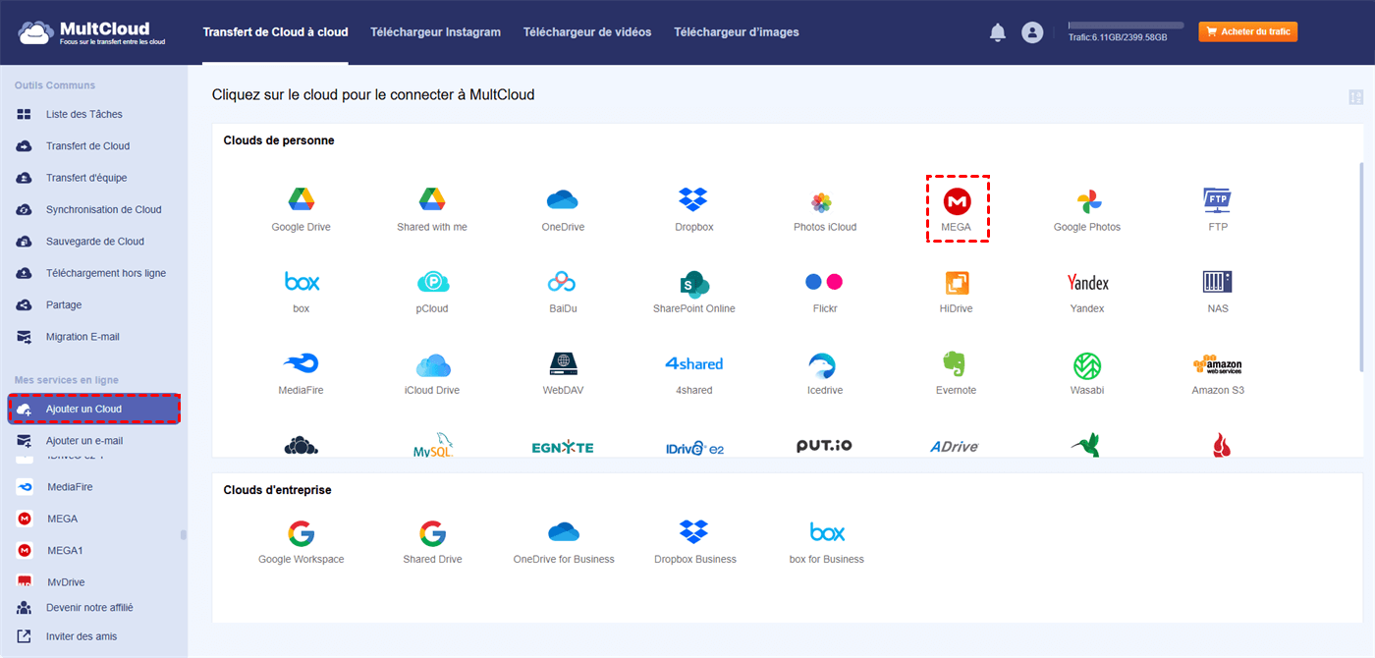
Task: Connect Yandex cloud
Action: (1087, 292)
